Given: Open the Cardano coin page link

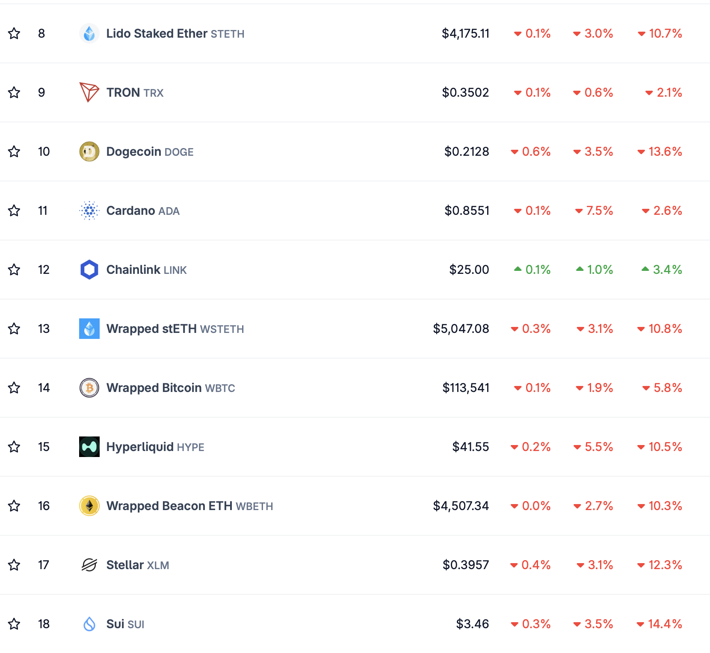Looking at the screenshot, I should (130, 211).
